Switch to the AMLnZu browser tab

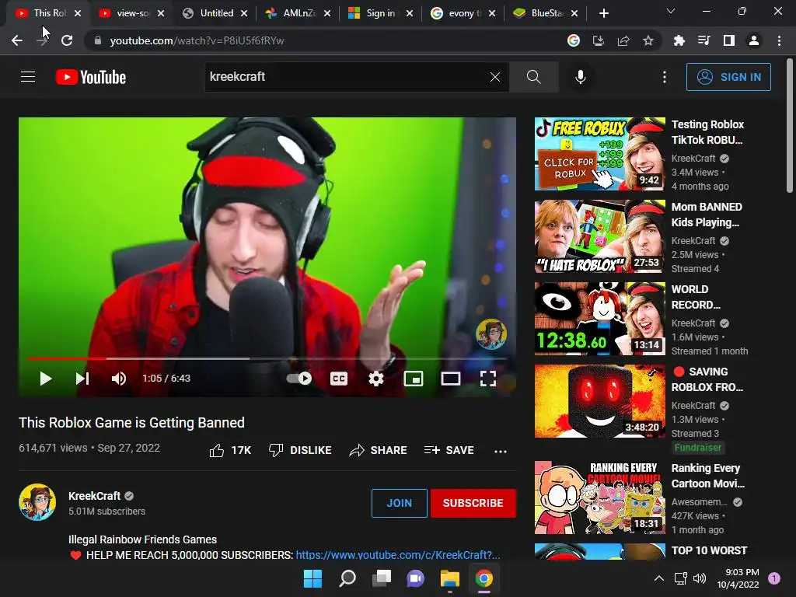(x=298, y=13)
